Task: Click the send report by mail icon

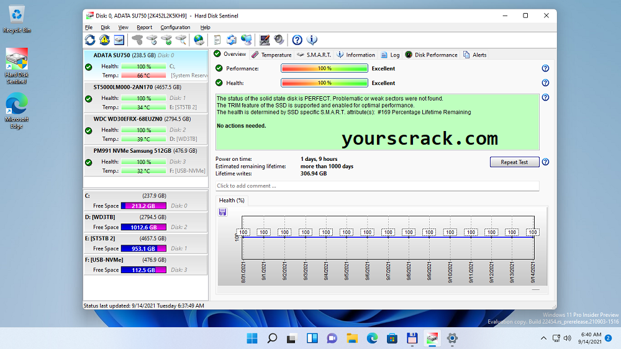Action: 231,40
